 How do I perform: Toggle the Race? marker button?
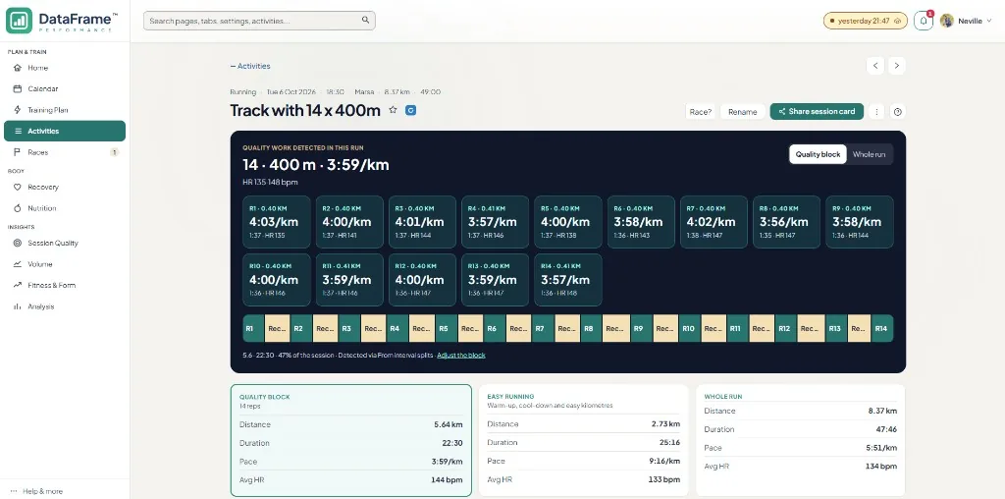(701, 112)
